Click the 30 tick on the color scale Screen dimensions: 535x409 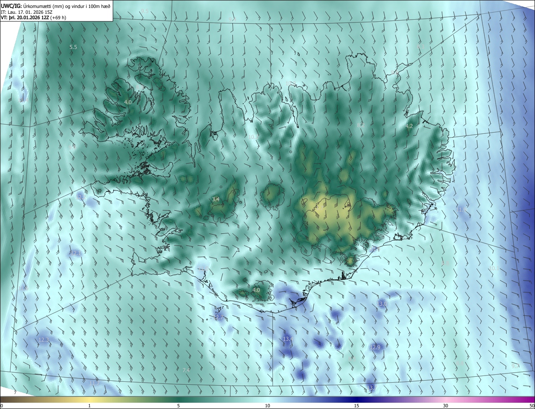(446, 406)
